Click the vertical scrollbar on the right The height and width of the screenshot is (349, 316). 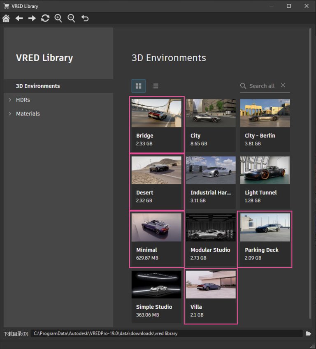click(310, 173)
